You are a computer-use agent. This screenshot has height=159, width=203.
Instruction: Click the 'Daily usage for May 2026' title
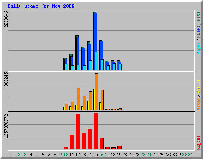pos(41,6)
